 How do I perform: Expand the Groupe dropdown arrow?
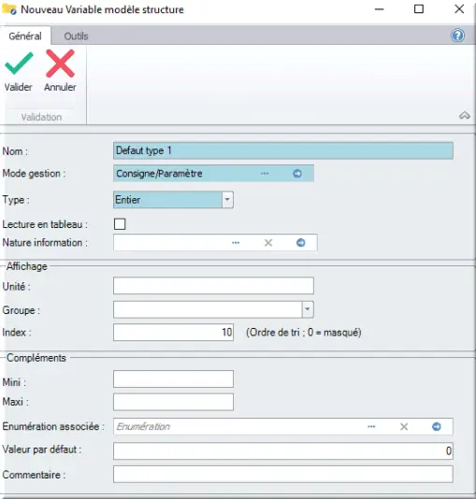[308, 309]
